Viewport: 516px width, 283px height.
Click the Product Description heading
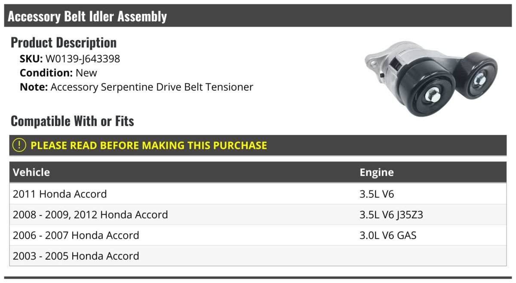64,43
